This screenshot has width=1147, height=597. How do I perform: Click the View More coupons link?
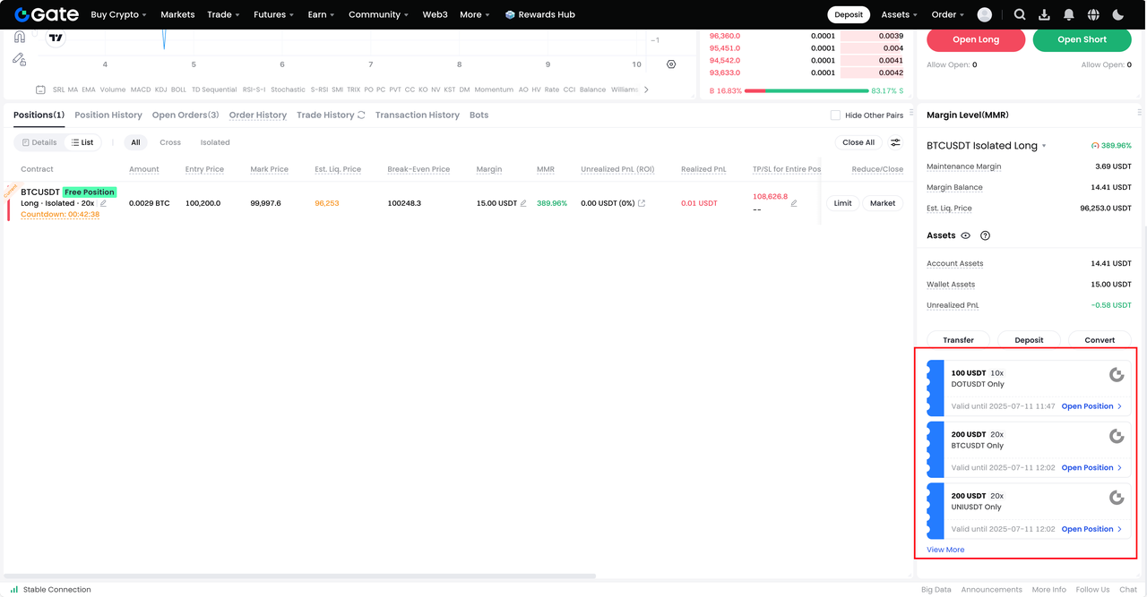pos(945,550)
